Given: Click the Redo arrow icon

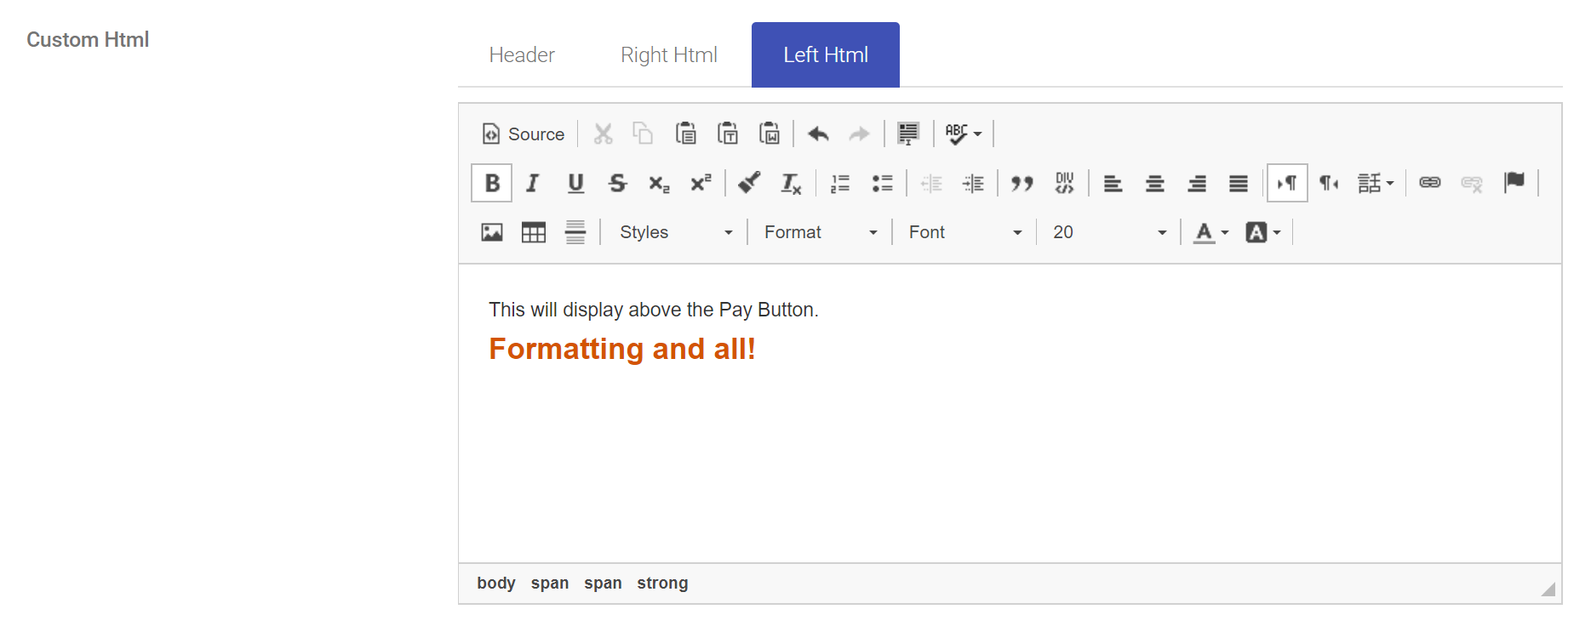Looking at the screenshot, I should click(x=860, y=134).
